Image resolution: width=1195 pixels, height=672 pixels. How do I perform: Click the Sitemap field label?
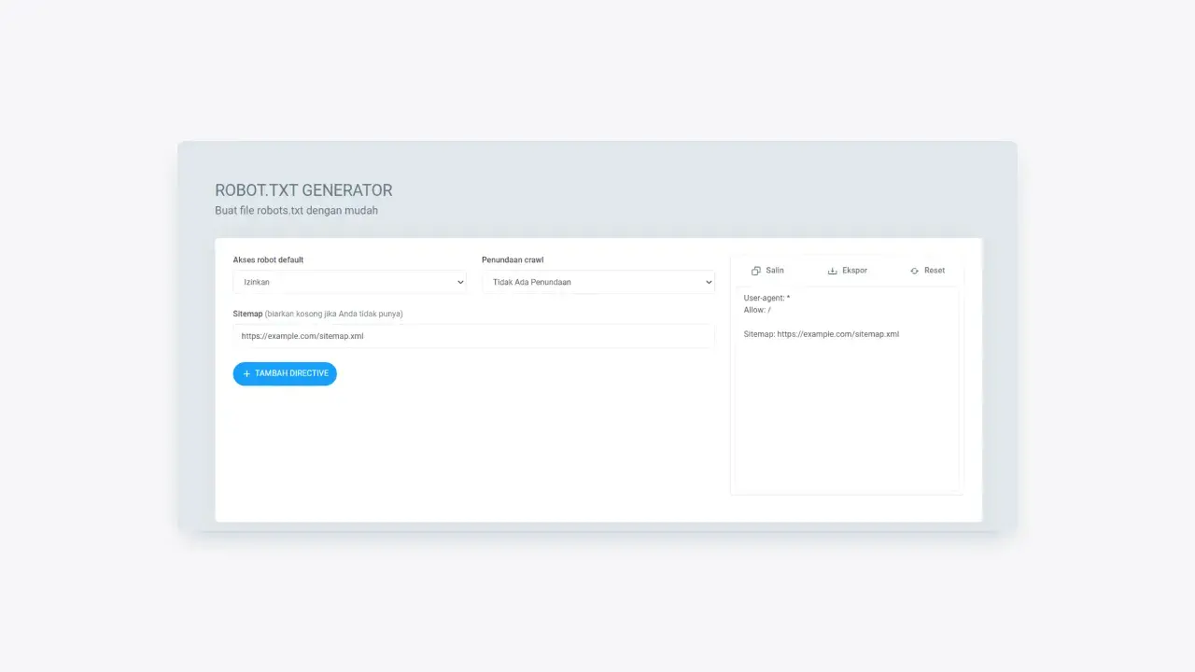tap(247, 314)
